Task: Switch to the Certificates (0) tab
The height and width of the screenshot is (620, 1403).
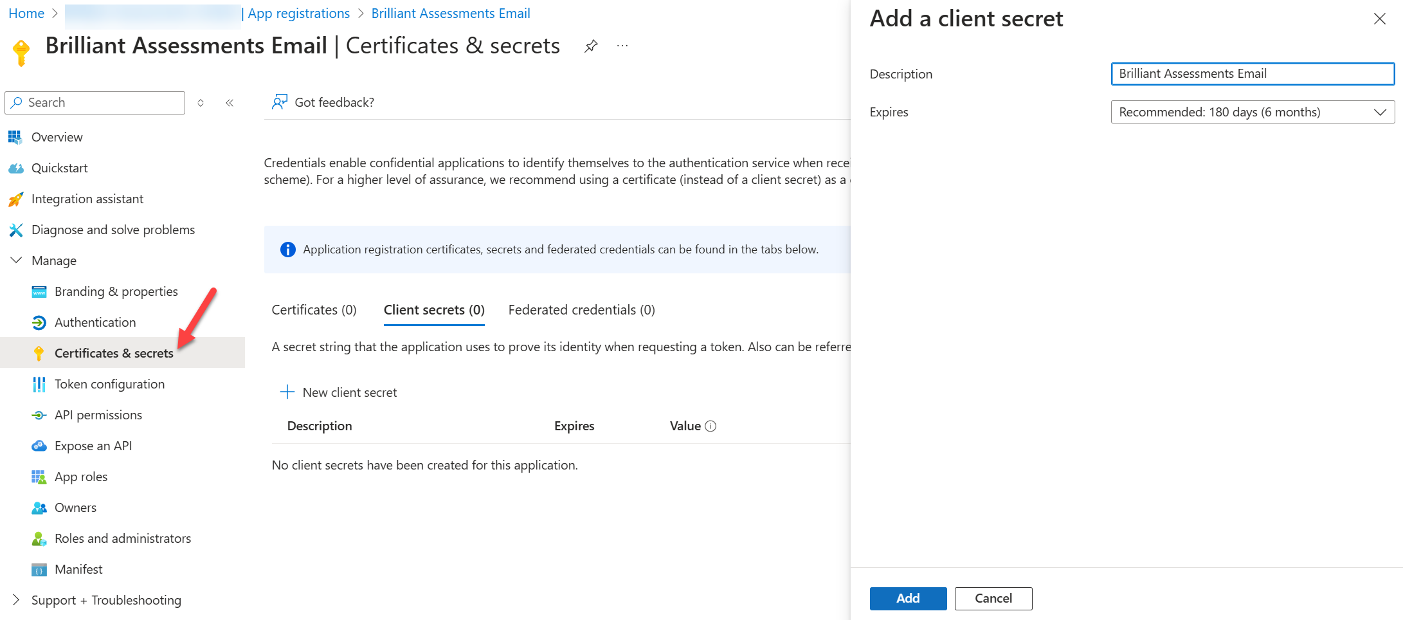Action: (314, 310)
